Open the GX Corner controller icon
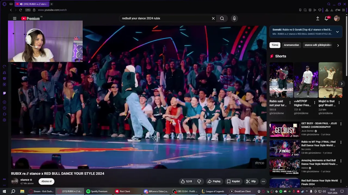 tap(11, 4)
